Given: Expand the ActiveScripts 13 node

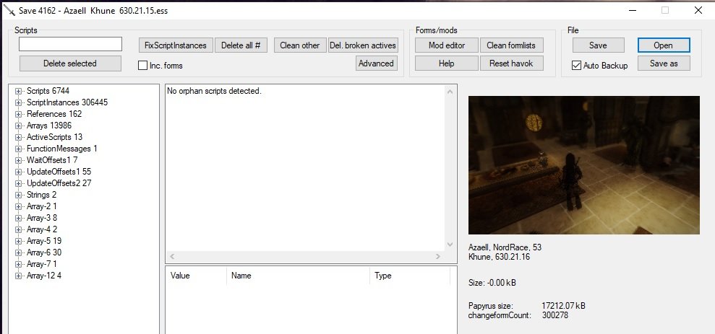Looking at the screenshot, I should [x=18, y=137].
